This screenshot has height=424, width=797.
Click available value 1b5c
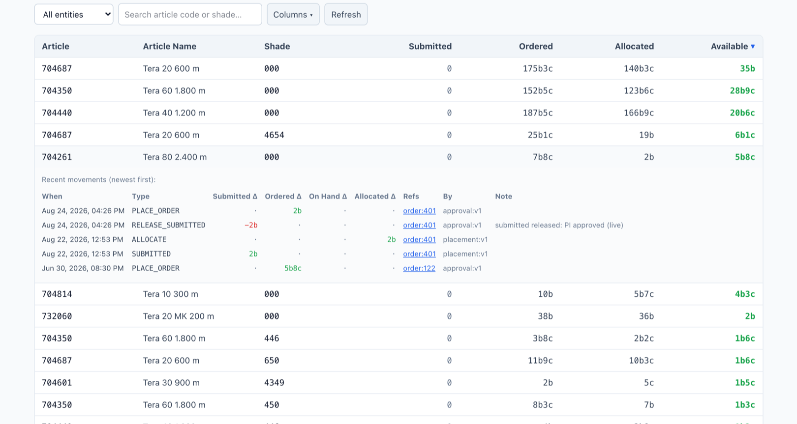[x=745, y=382]
